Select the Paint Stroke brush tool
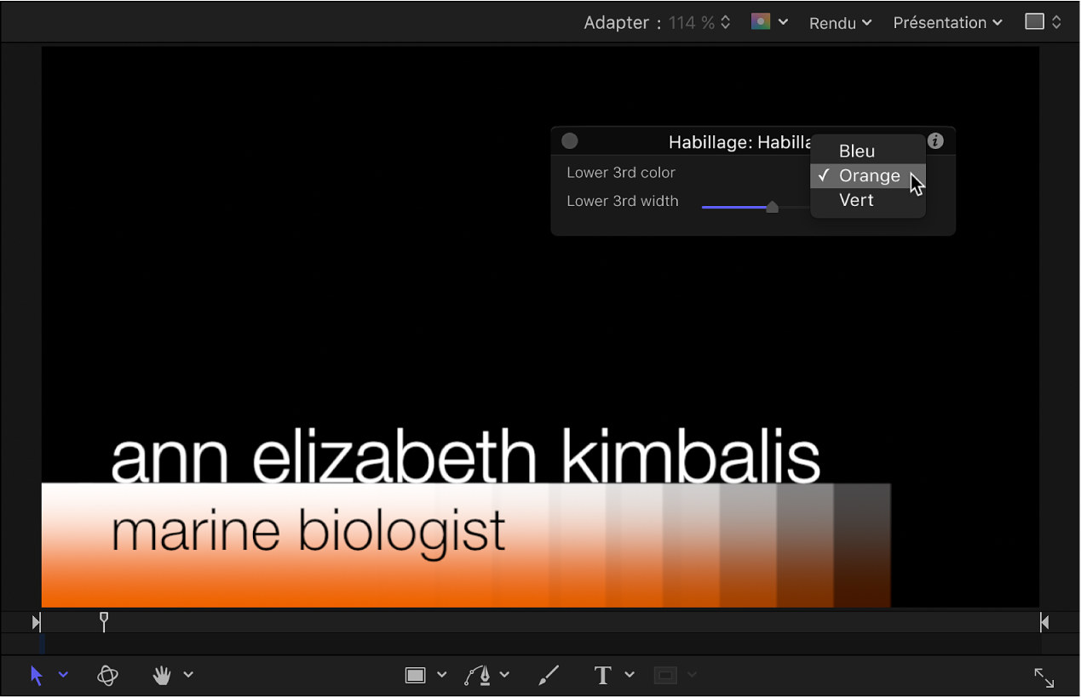 pyautogui.click(x=549, y=676)
